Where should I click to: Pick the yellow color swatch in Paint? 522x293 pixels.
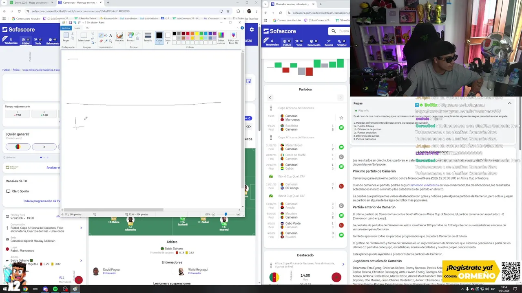point(197,33)
